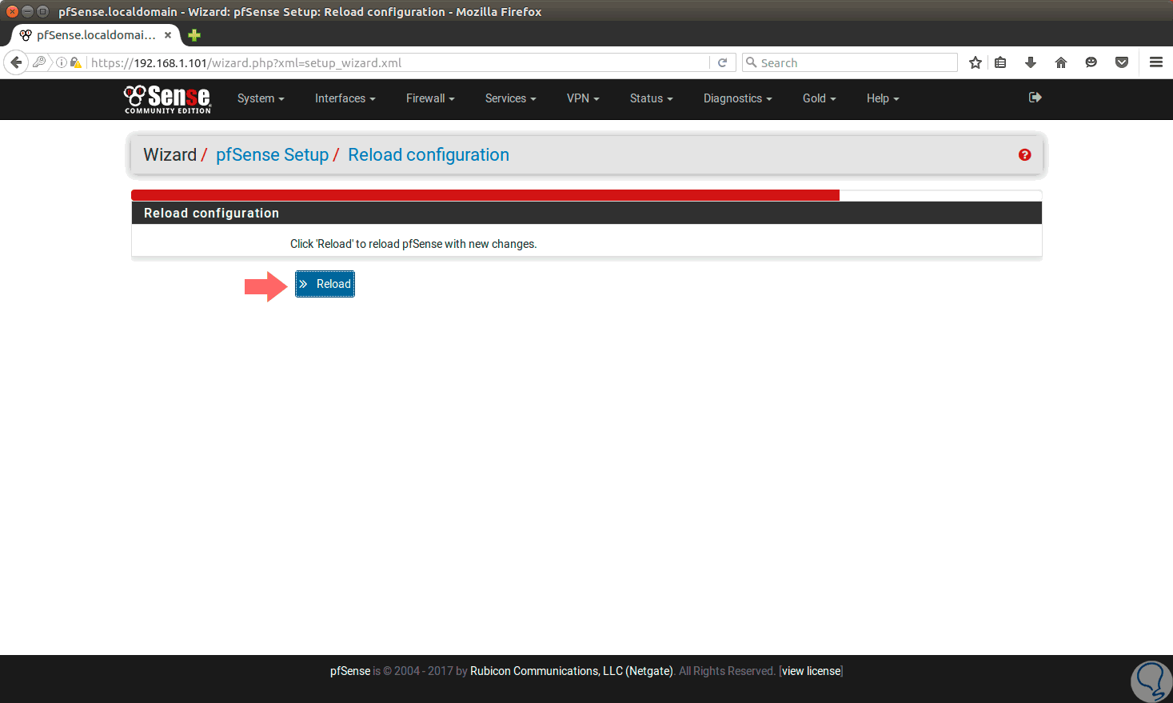Show bookmarks list icon in Firefox toolbar
The image size is (1173, 703).
1000,62
